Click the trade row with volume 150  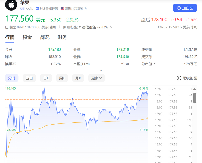[x=173, y=120]
